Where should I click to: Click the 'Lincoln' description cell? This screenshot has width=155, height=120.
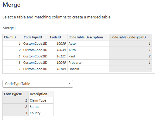(88, 69)
